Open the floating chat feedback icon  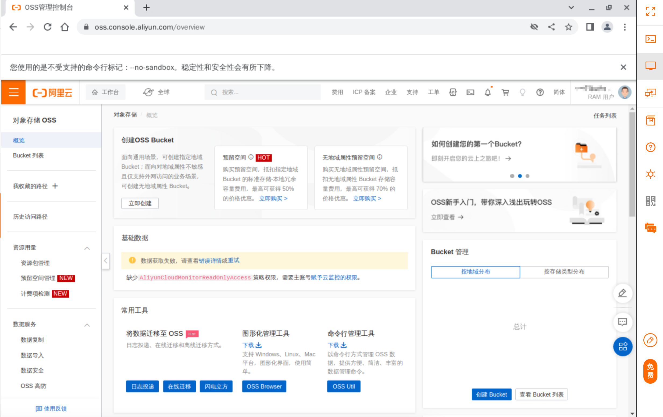622,322
